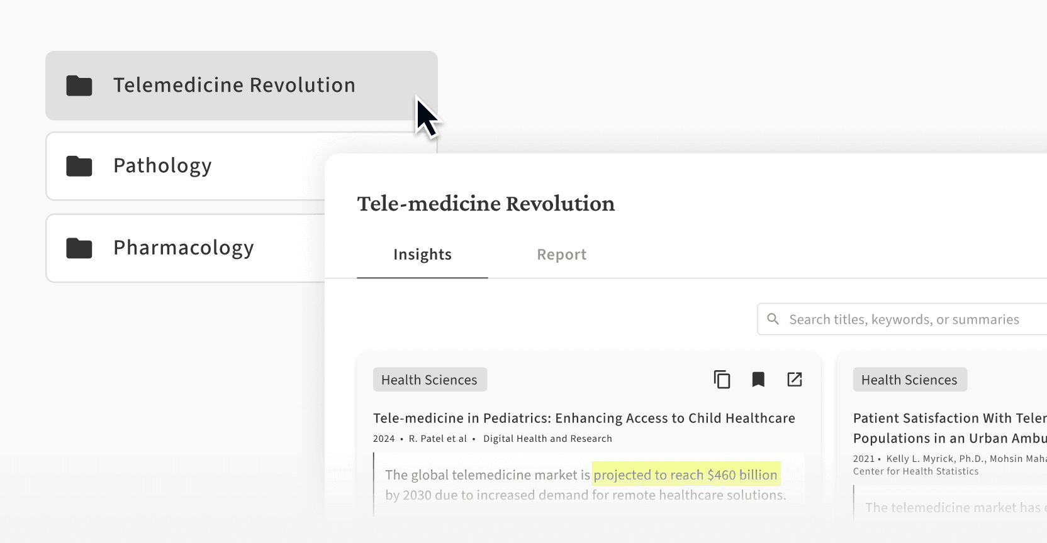
Task: Open the Pharmacology folder
Action: [x=186, y=248]
